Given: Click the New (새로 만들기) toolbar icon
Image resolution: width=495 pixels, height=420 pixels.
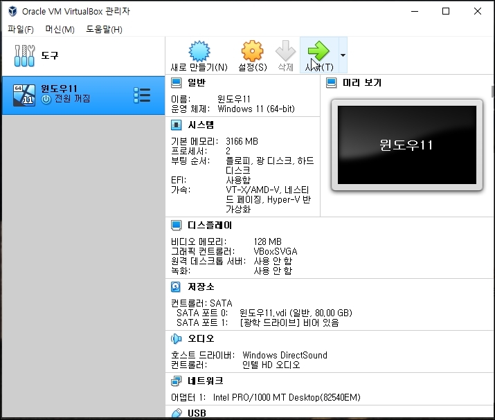Looking at the screenshot, I should [x=199, y=51].
